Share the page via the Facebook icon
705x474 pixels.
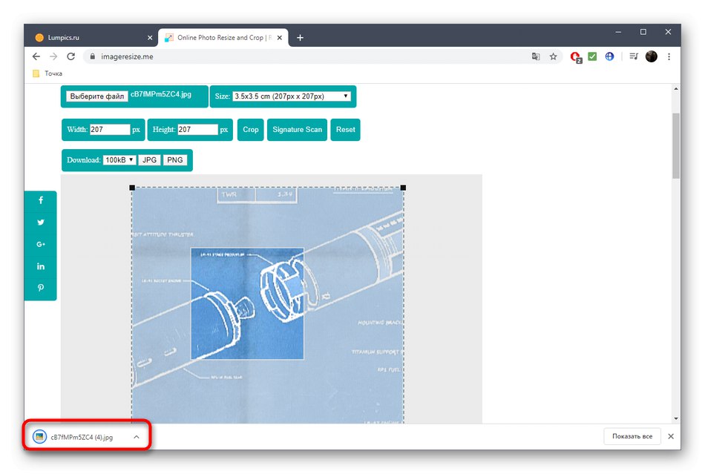[41, 200]
